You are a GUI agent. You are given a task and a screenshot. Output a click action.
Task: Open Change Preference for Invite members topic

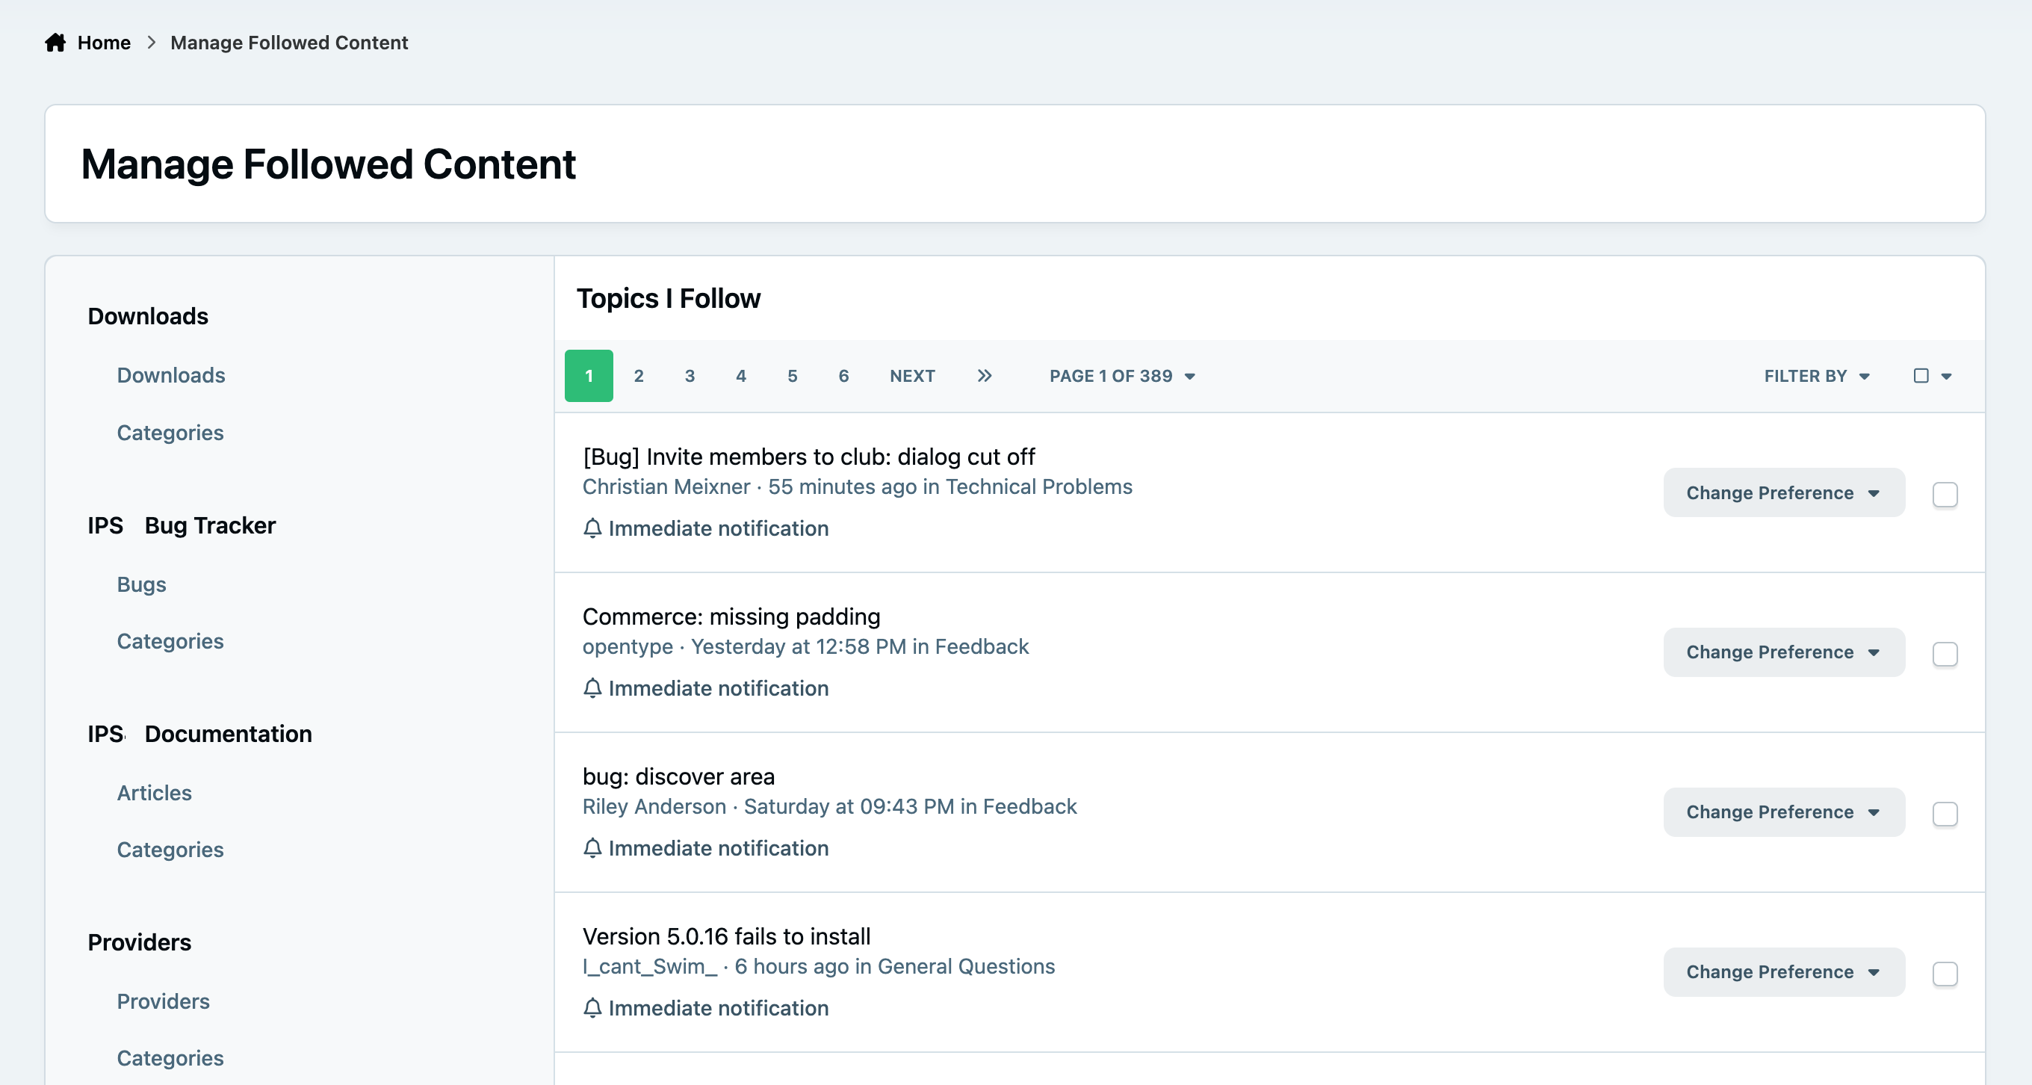click(1784, 492)
